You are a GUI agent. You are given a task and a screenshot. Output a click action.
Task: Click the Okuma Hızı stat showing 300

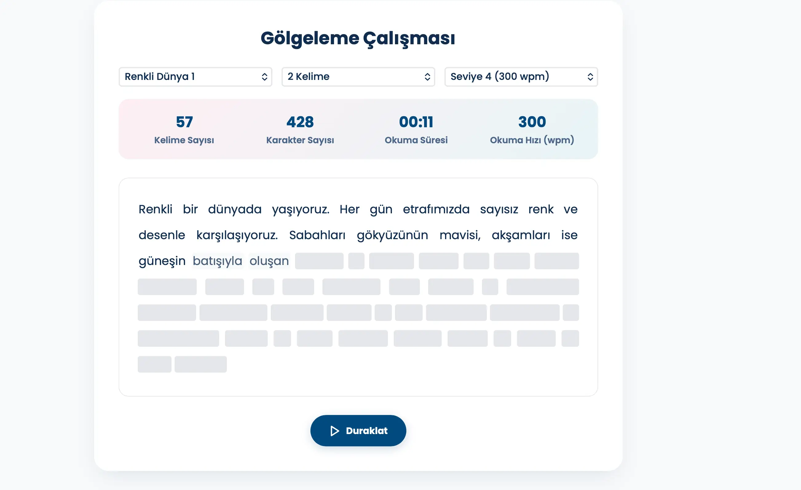click(532, 129)
